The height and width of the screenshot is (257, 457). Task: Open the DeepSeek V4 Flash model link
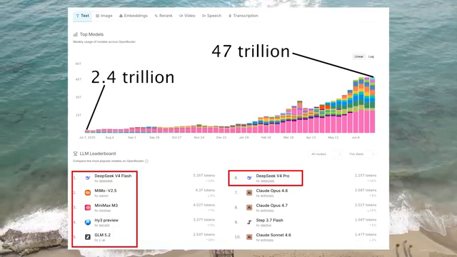[x=113, y=176]
